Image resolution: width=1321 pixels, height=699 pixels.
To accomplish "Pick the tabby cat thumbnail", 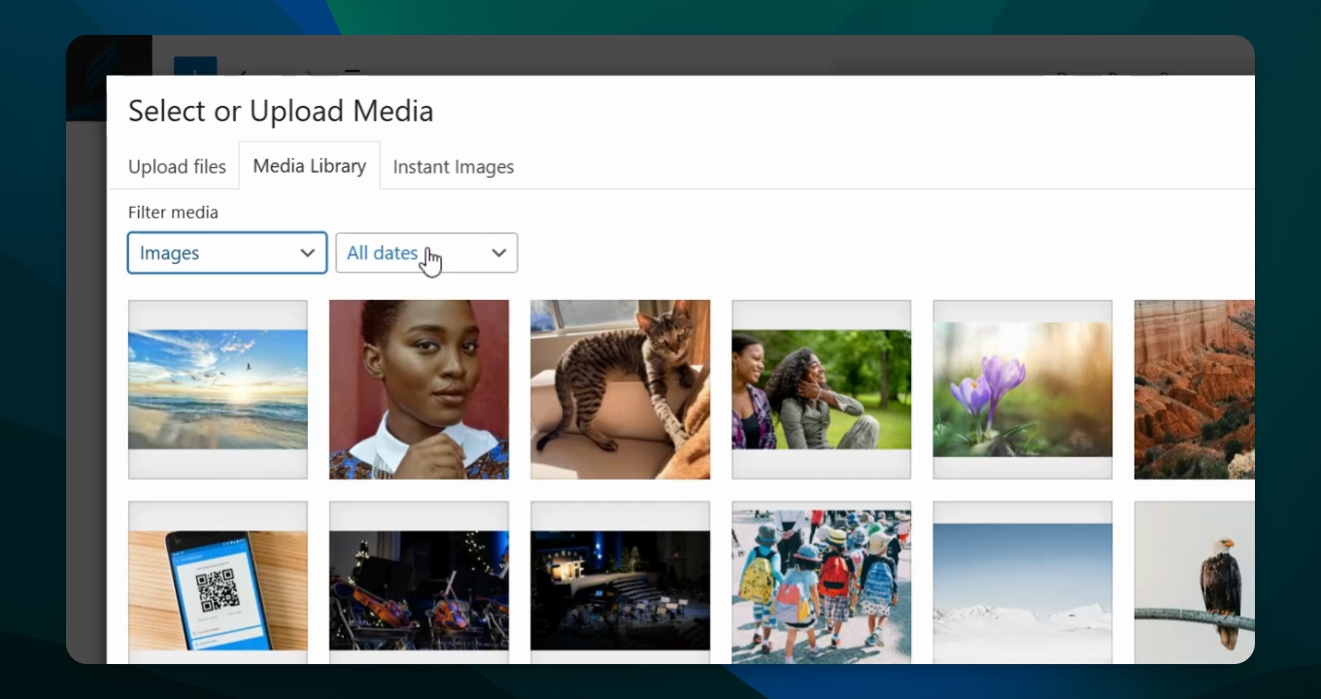I will click(x=621, y=389).
